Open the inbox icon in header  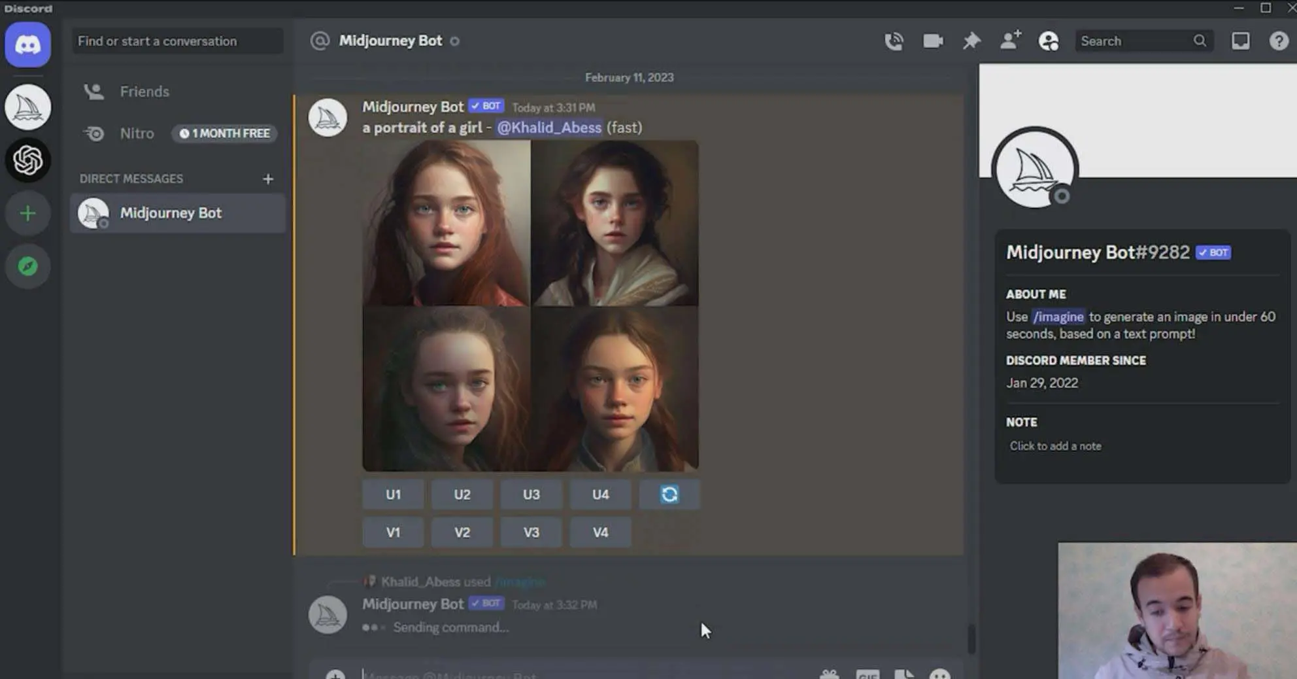coord(1240,41)
